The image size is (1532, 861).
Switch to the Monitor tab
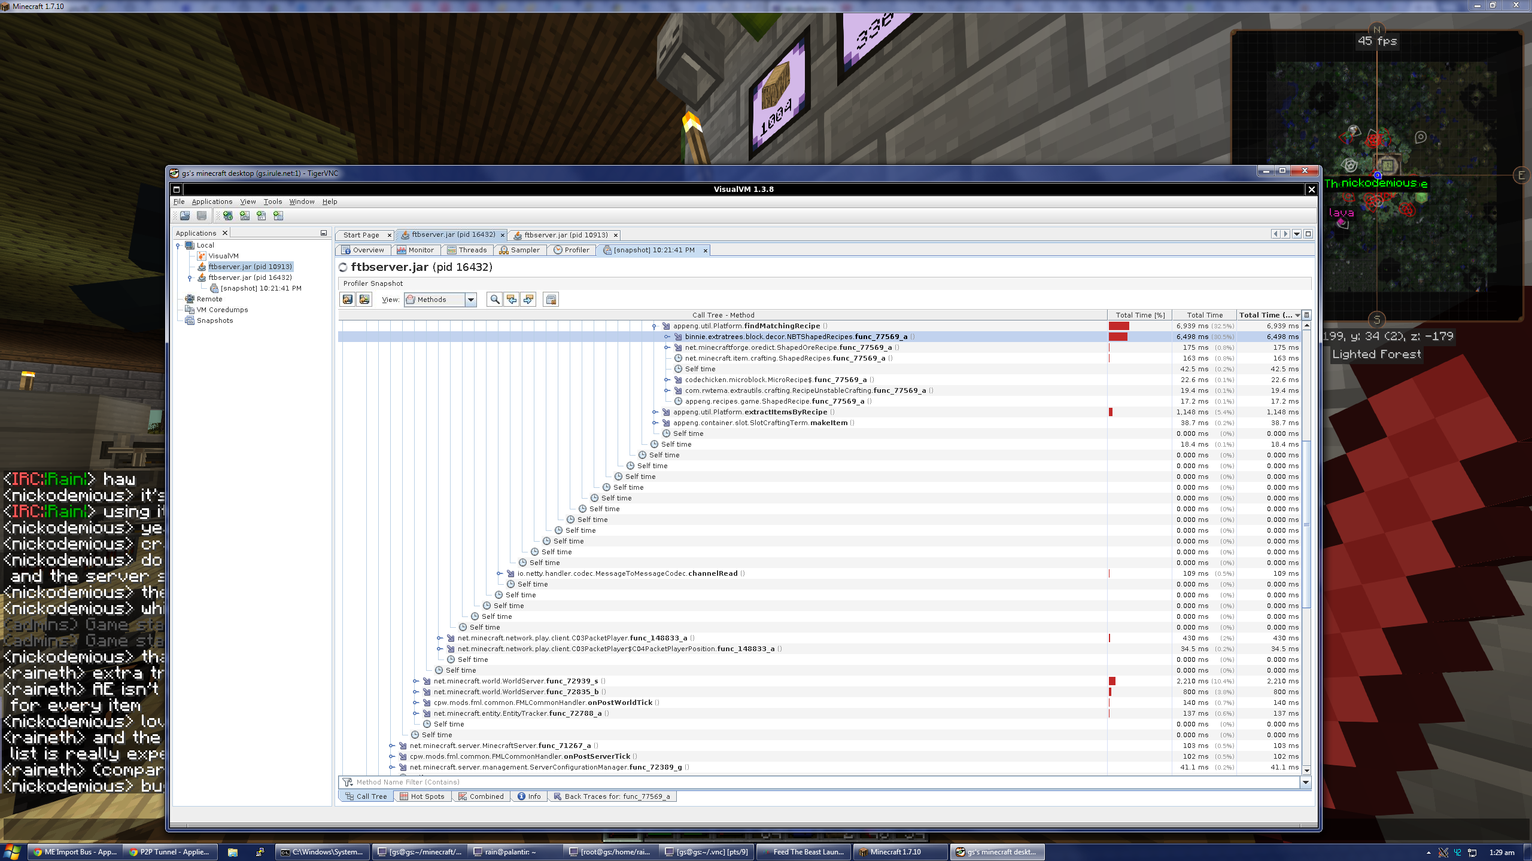point(417,250)
